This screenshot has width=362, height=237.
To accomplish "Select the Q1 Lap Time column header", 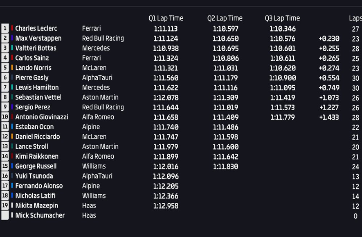I will (166, 18).
